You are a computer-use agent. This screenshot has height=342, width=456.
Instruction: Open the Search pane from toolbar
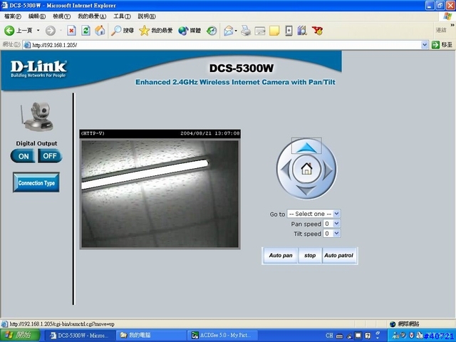[x=123, y=31]
